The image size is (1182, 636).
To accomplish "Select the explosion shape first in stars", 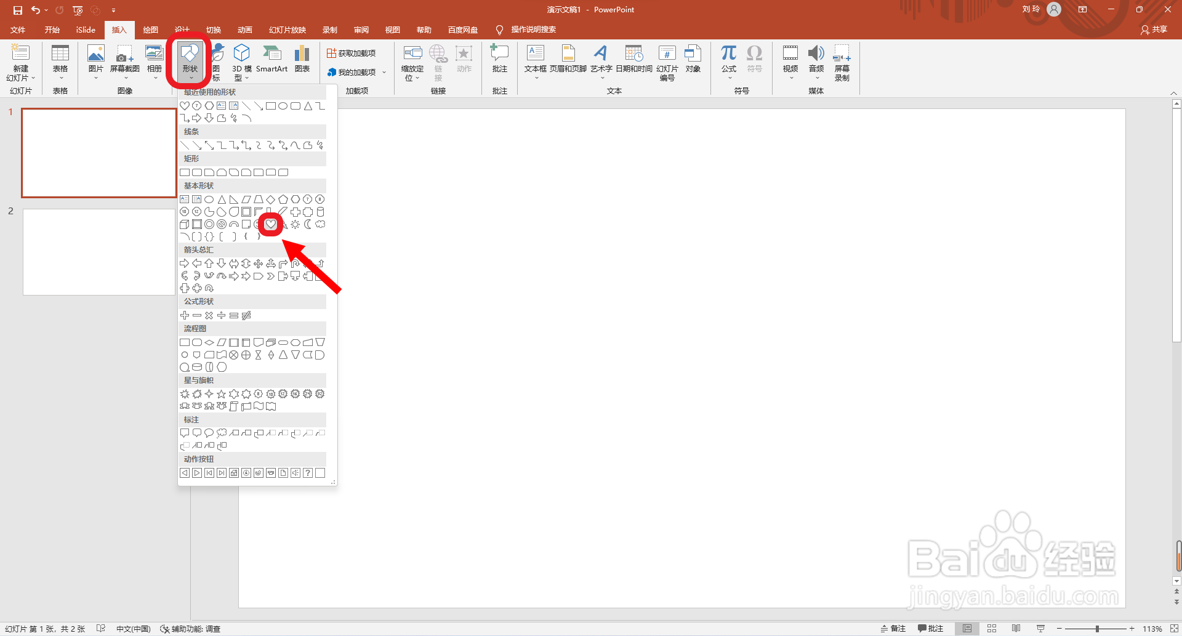I will (185, 394).
